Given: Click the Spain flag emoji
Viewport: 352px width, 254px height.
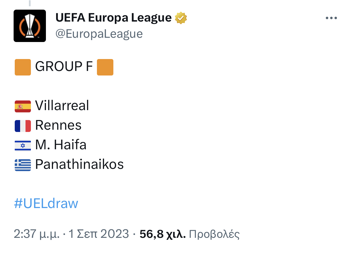Looking at the screenshot, I should 23,106.
